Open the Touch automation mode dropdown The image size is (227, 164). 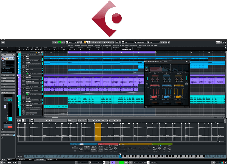(72, 42)
